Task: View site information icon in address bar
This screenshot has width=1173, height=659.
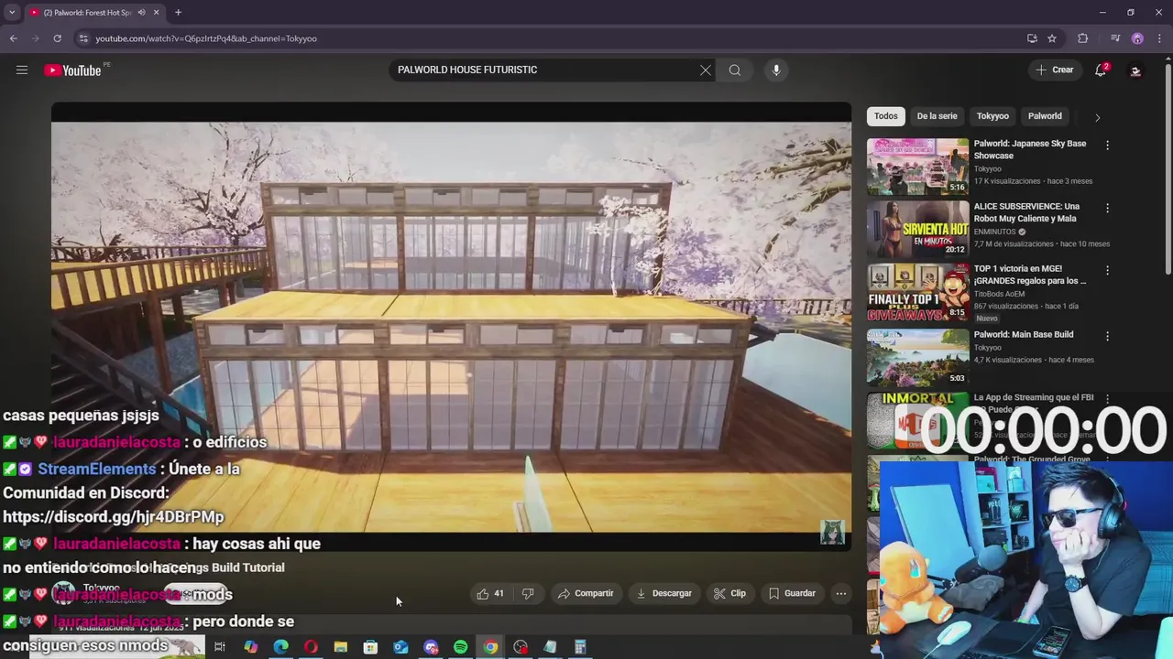Action: coord(83,38)
